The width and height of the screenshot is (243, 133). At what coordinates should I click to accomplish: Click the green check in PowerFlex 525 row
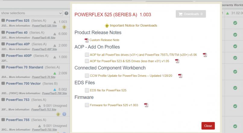[x=235, y=23]
